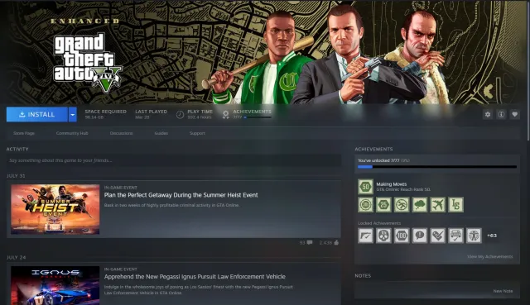
Task: Click the locked skull-face achievement icon
Action: pos(383,236)
